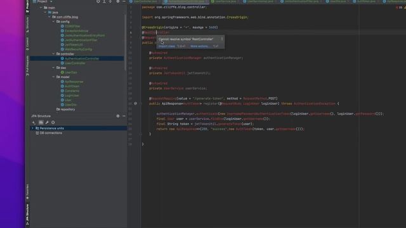Open the Favorites tool window tab
Screen dimensions: 406x228
(27, 192)
